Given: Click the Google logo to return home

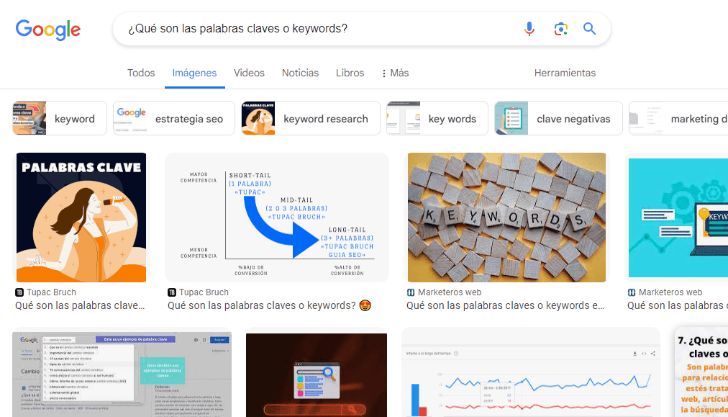Looking at the screenshot, I should point(47,30).
